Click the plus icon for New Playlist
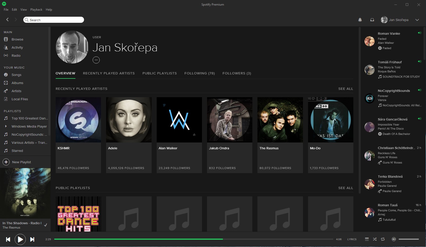This screenshot has height=247, width=426. pyautogui.click(x=6, y=162)
